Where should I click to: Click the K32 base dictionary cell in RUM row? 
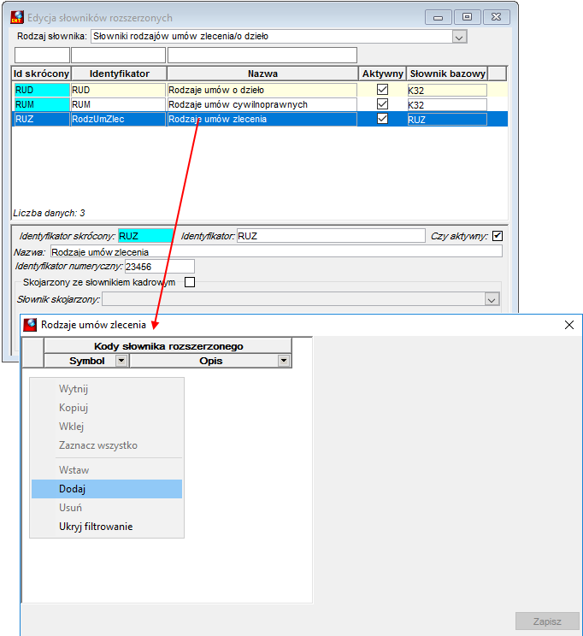pos(447,104)
